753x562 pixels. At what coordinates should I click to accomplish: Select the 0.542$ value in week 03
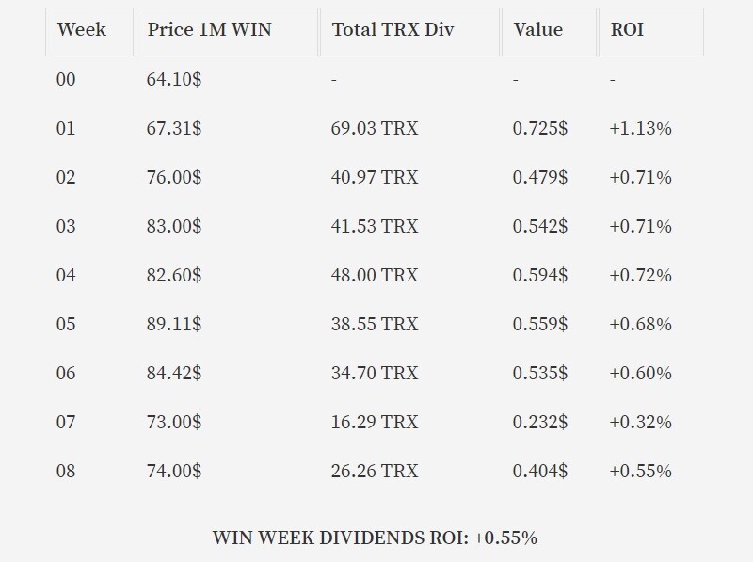[539, 227]
